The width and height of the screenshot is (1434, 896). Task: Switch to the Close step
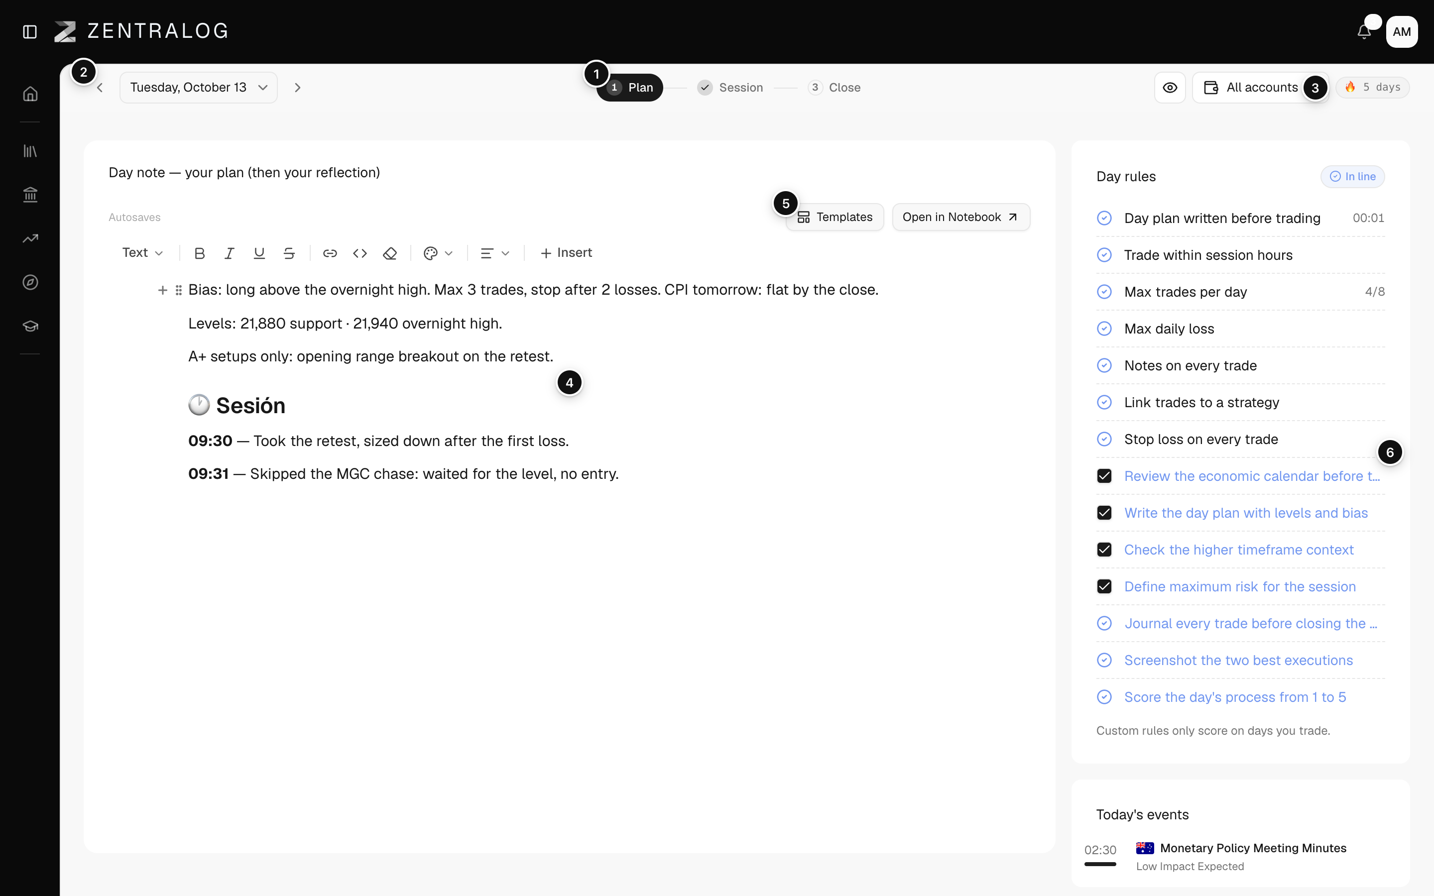pos(835,88)
